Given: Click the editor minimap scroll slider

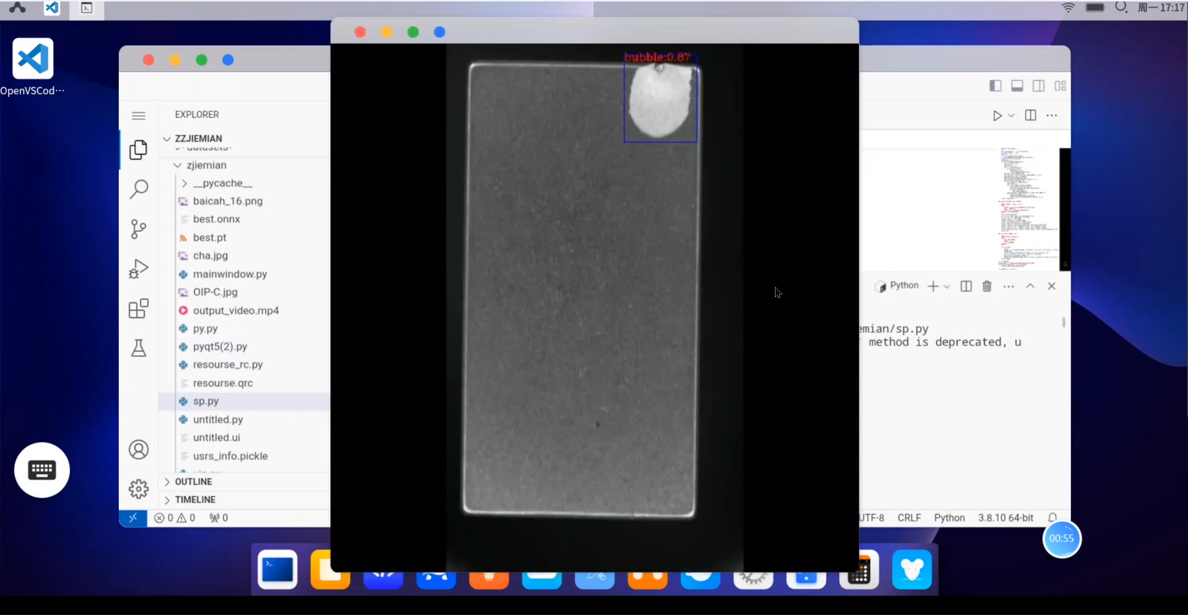Looking at the screenshot, I should click(1064, 209).
